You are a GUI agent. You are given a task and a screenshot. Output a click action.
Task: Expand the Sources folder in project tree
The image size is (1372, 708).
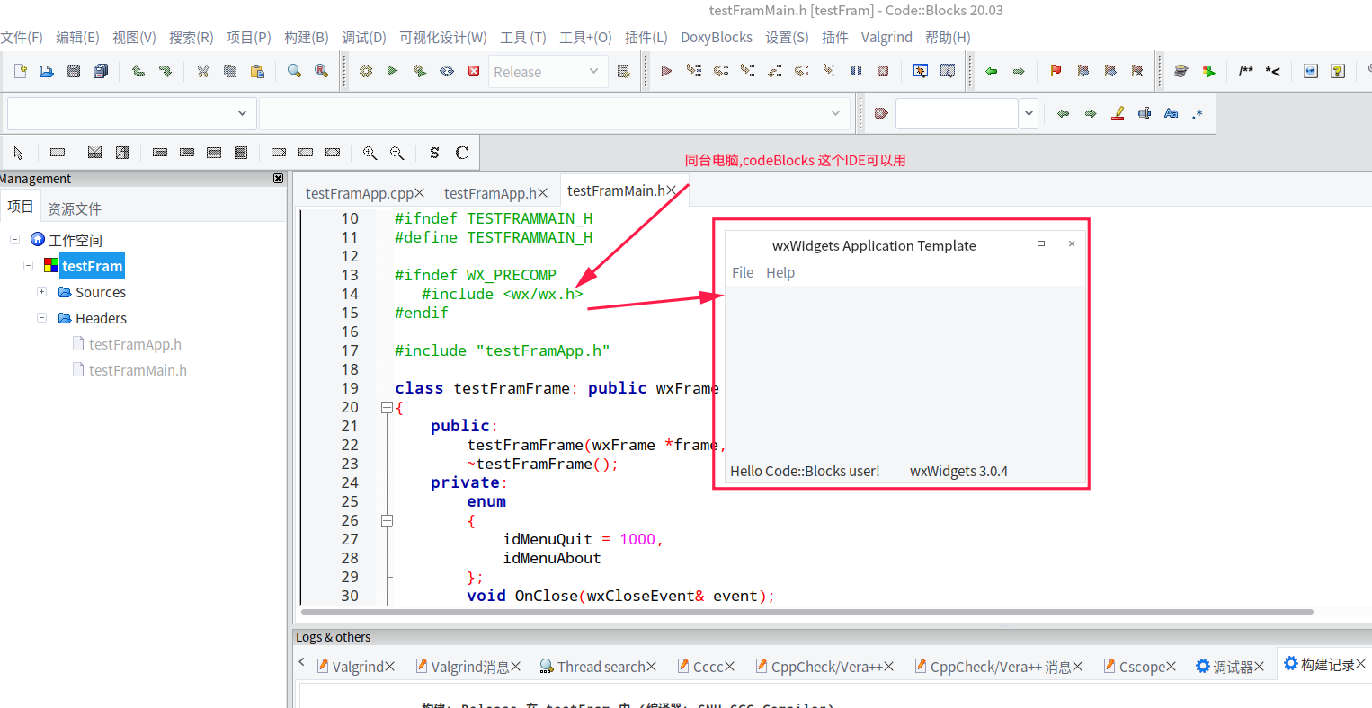click(41, 291)
